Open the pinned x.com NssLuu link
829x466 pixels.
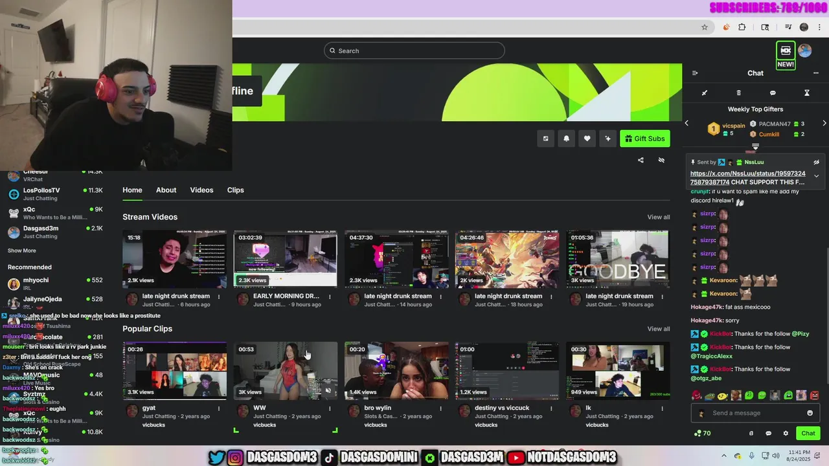[x=748, y=178]
